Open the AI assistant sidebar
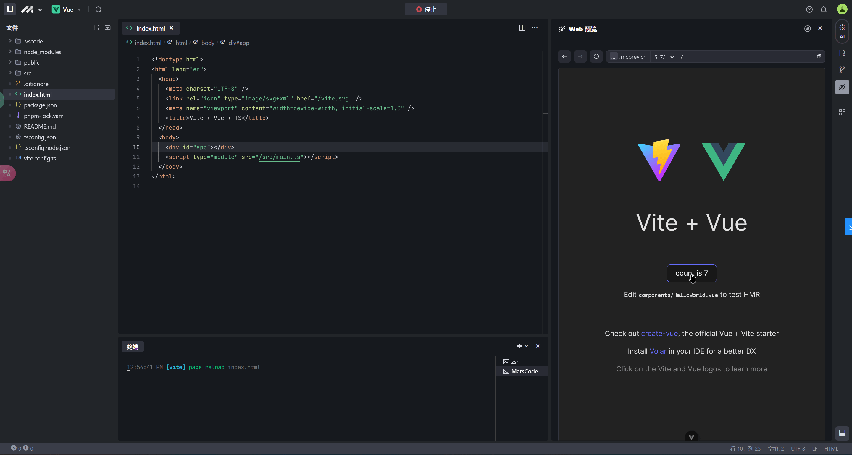The width and height of the screenshot is (852, 455). point(842,32)
